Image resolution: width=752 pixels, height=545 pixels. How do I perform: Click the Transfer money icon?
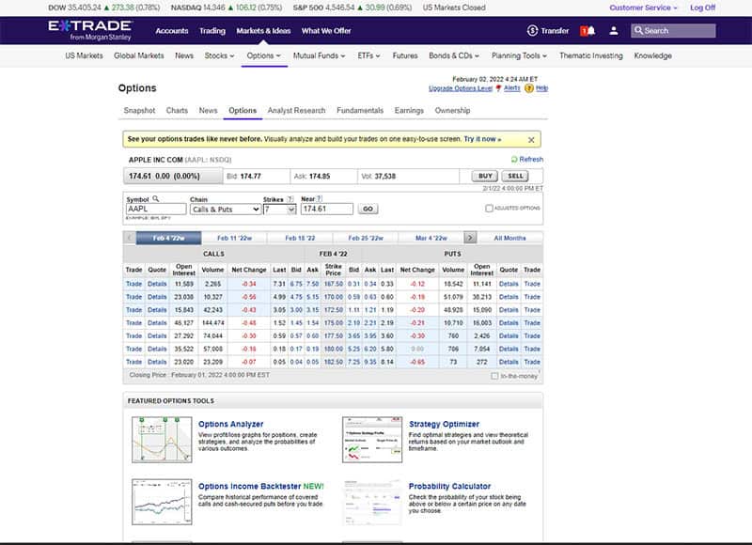(532, 30)
